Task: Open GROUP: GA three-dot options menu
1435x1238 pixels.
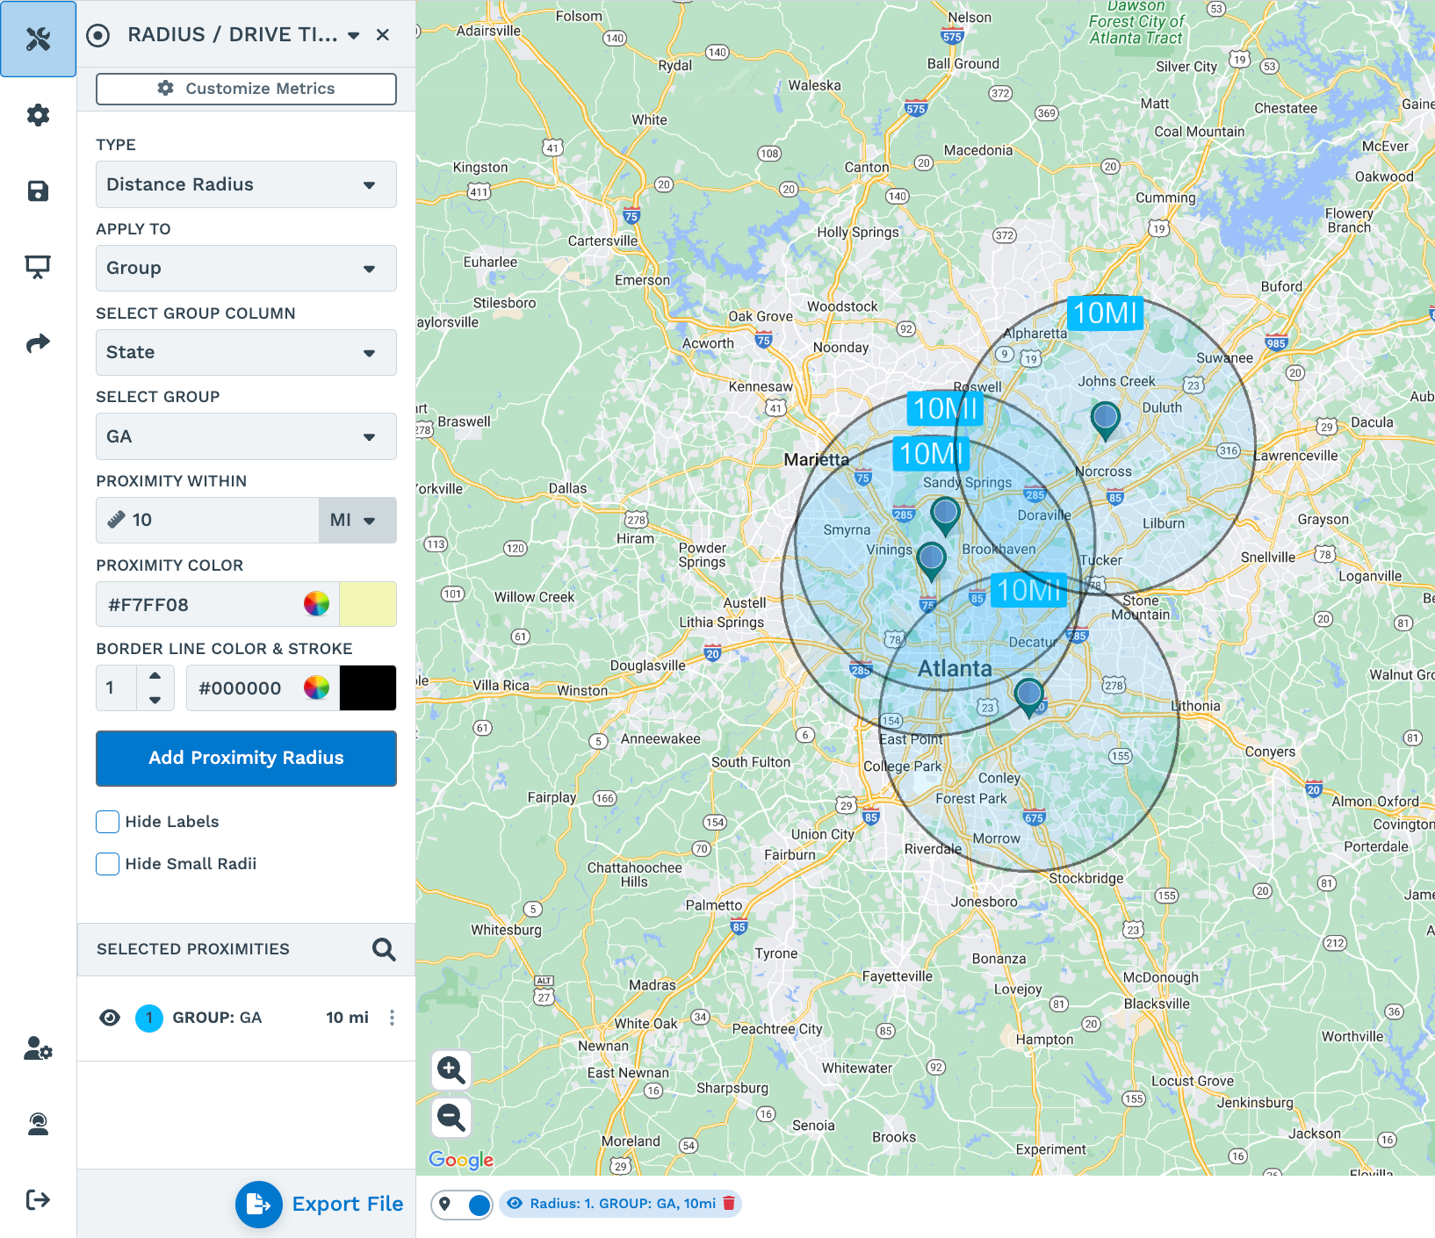Action: pyautogui.click(x=392, y=1018)
